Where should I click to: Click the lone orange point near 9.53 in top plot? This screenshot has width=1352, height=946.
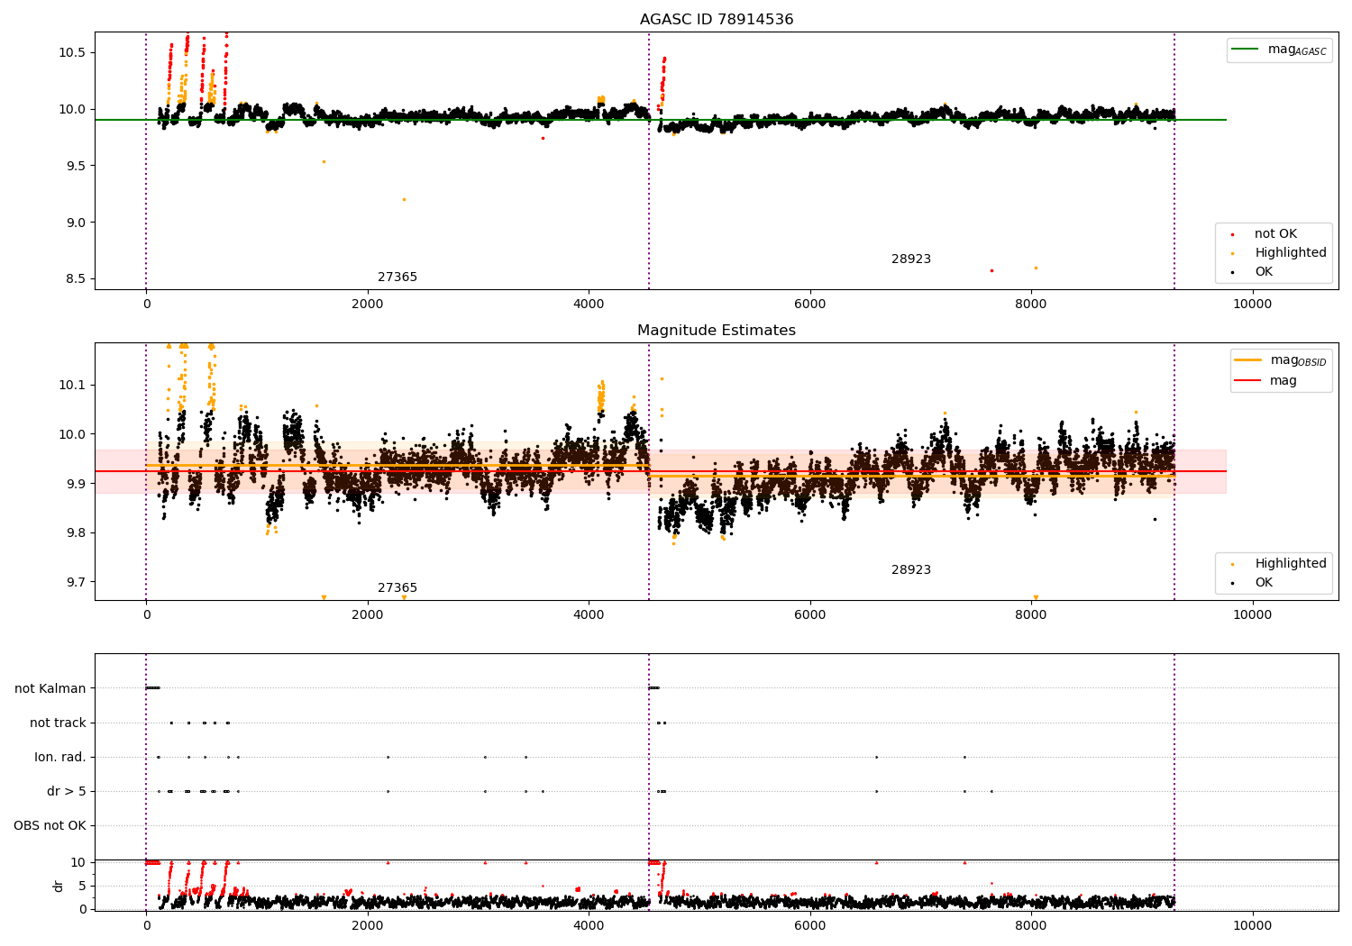tap(324, 162)
